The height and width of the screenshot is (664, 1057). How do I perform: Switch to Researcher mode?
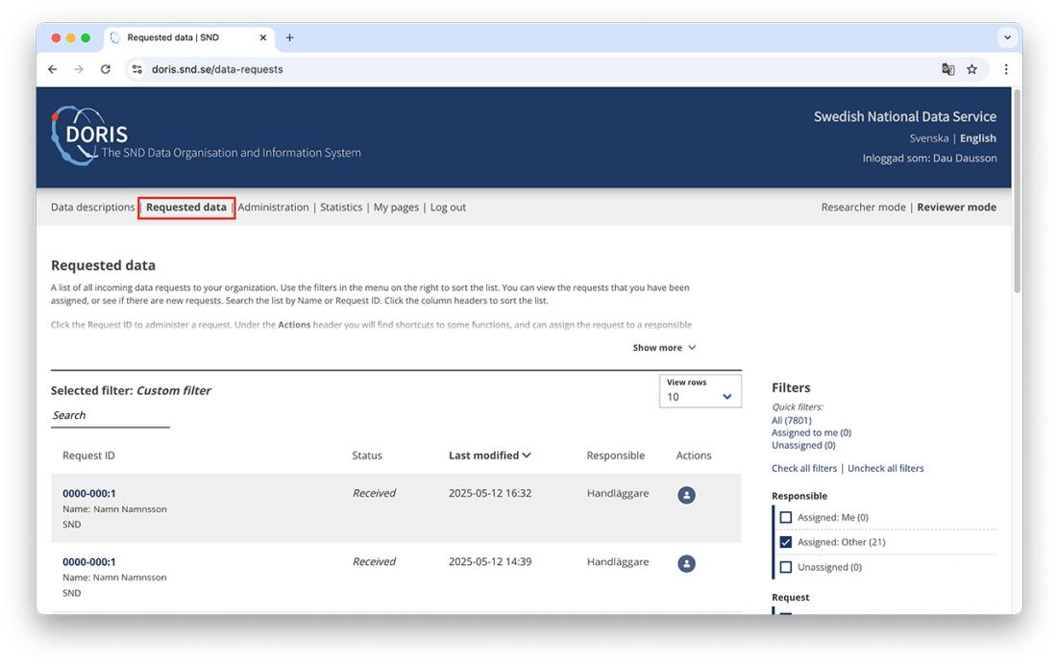(x=863, y=207)
